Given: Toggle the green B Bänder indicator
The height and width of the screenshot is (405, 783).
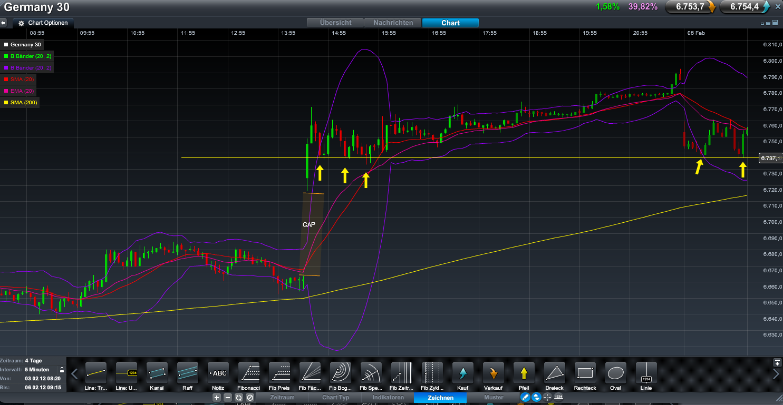Looking at the screenshot, I should point(31,56).
